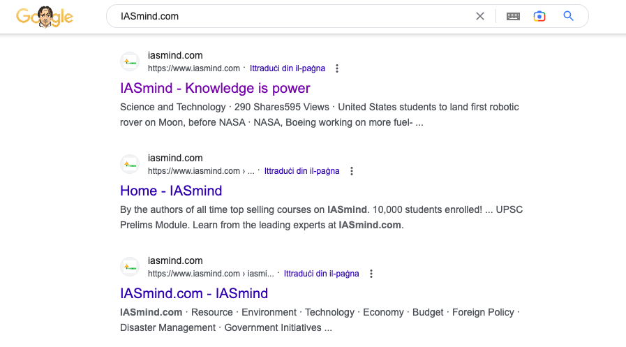The image size is (626, 347).
Task: Open the on-screen keyboard input tool
Action: point(513,16)
